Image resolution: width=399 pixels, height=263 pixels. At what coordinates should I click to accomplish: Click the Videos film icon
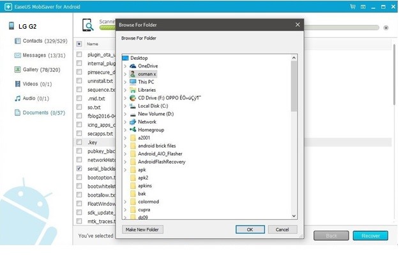click(18, 84)
